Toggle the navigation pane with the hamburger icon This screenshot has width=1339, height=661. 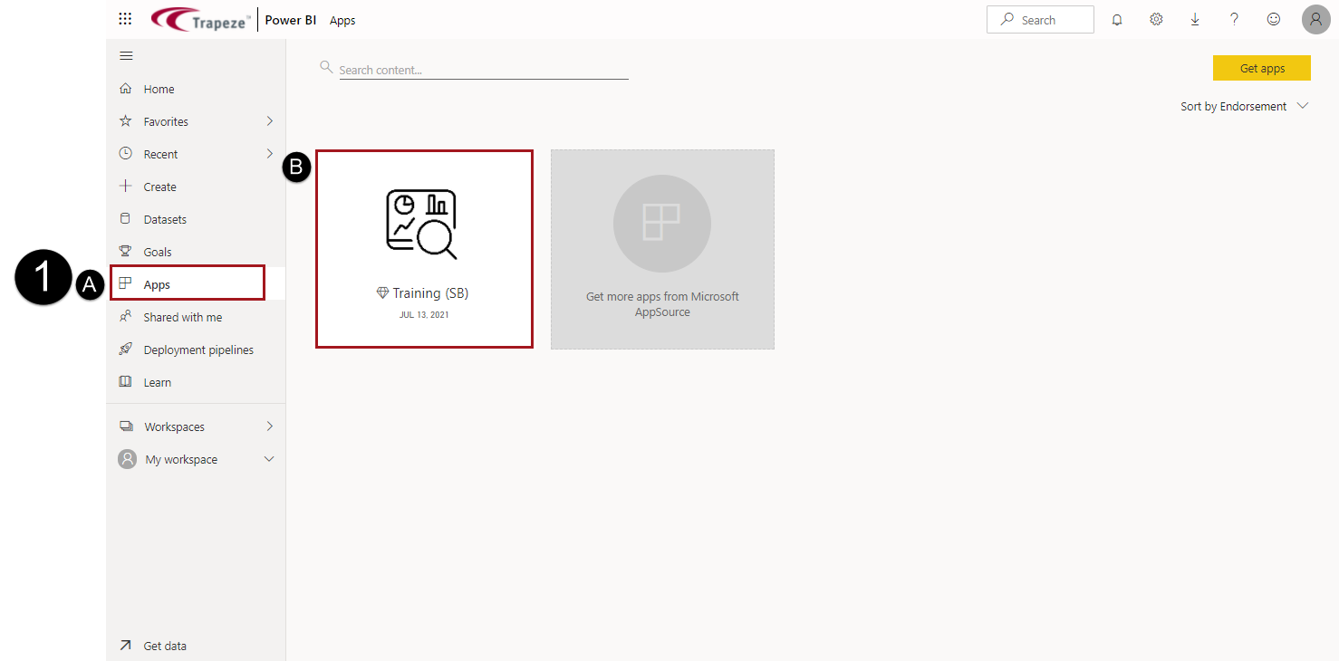point(126,55)
